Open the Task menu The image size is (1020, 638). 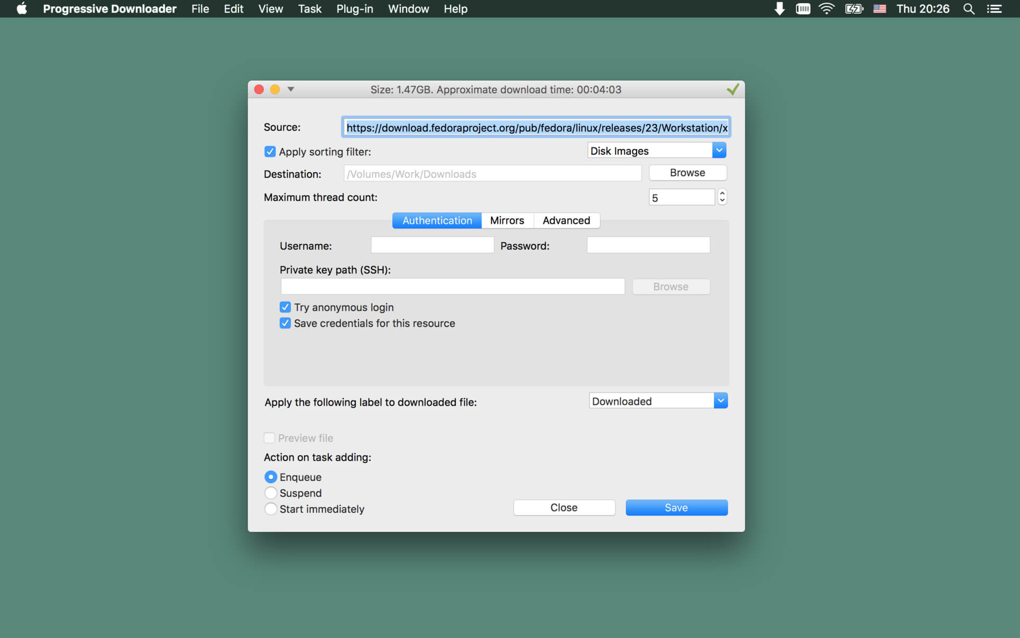coord(309,8)
